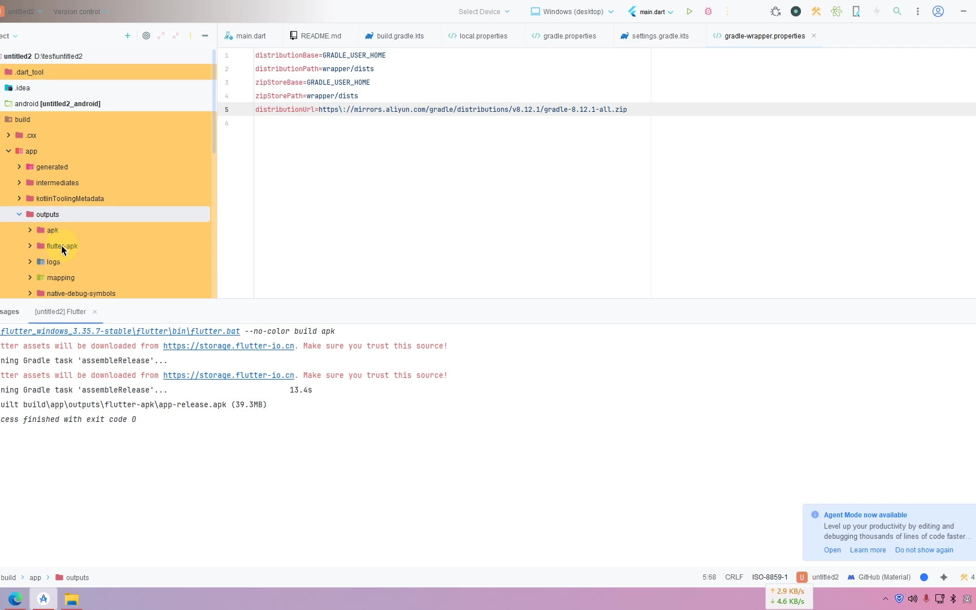Screen dimensions: 976x610
Task: Click the green Run button
Action: point(689,11)
